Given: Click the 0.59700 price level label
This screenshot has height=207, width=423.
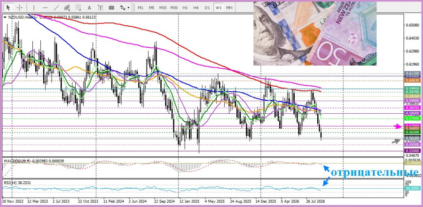Looking at the screenshot, I should [413, 92].
